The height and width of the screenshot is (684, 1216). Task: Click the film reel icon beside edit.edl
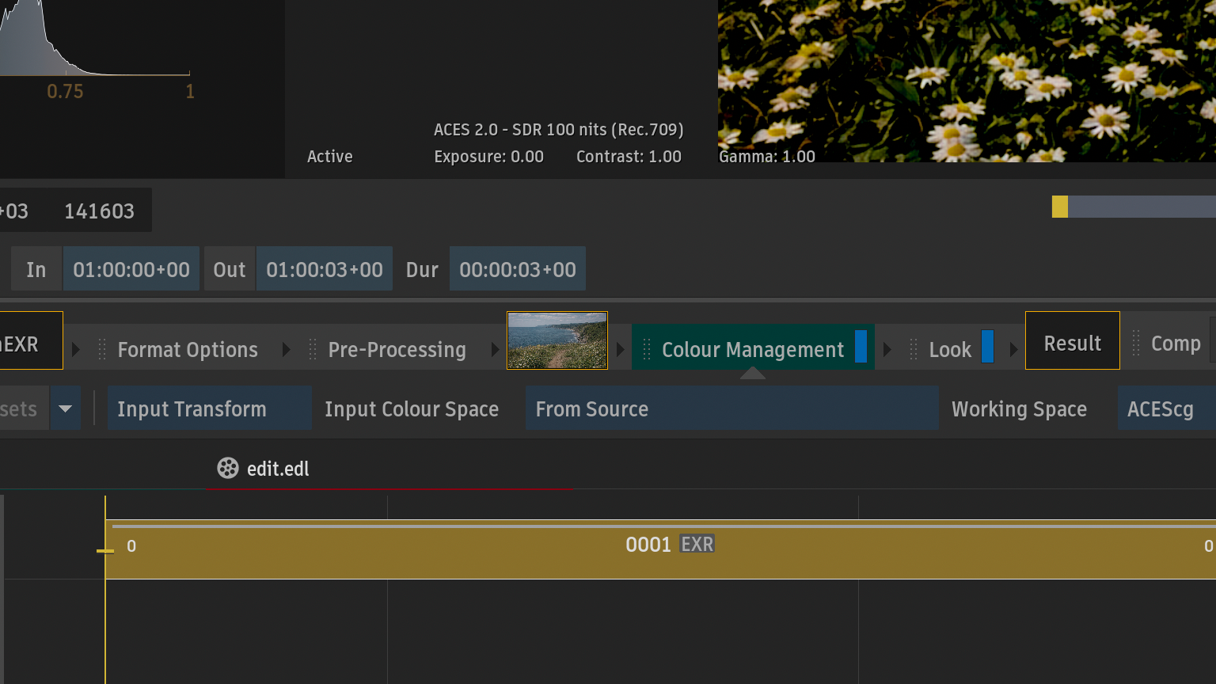coord(228,468)
